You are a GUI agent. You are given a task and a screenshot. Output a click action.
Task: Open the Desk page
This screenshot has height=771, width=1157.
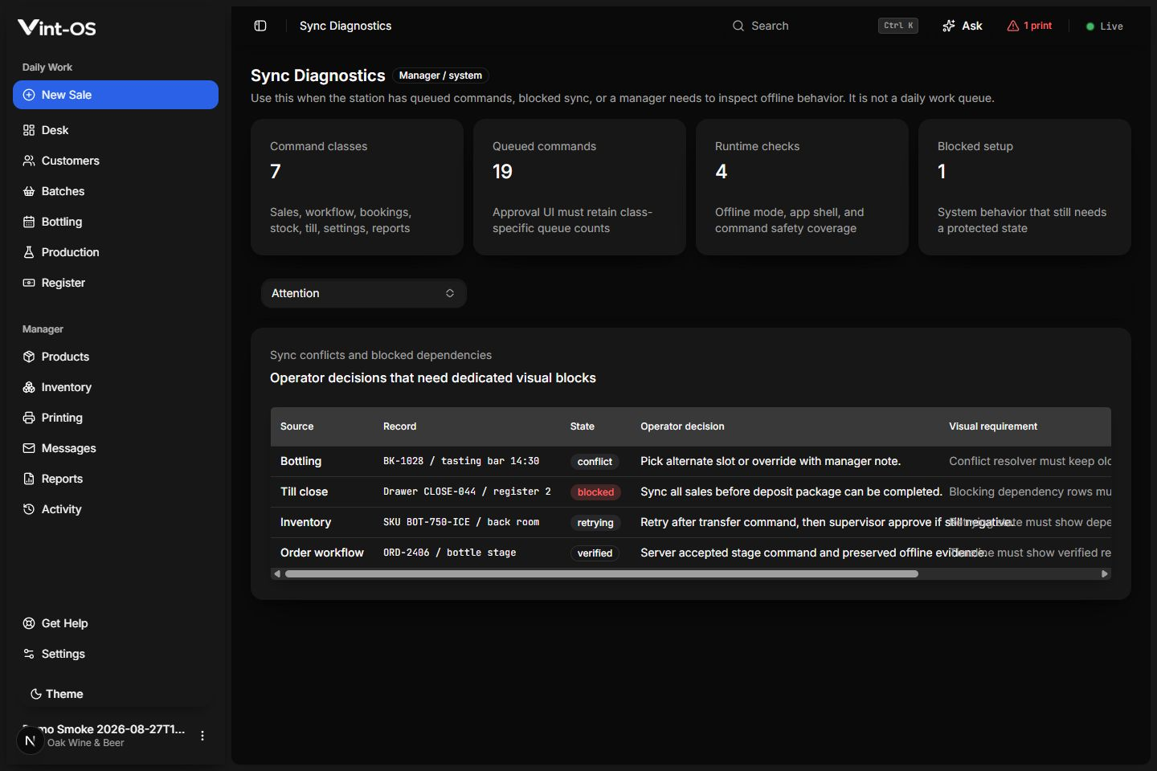pos(116,130)
